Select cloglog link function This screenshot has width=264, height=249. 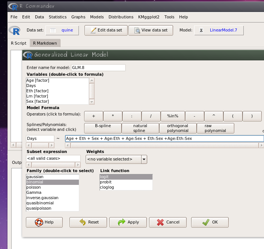(x=107, y=187)
